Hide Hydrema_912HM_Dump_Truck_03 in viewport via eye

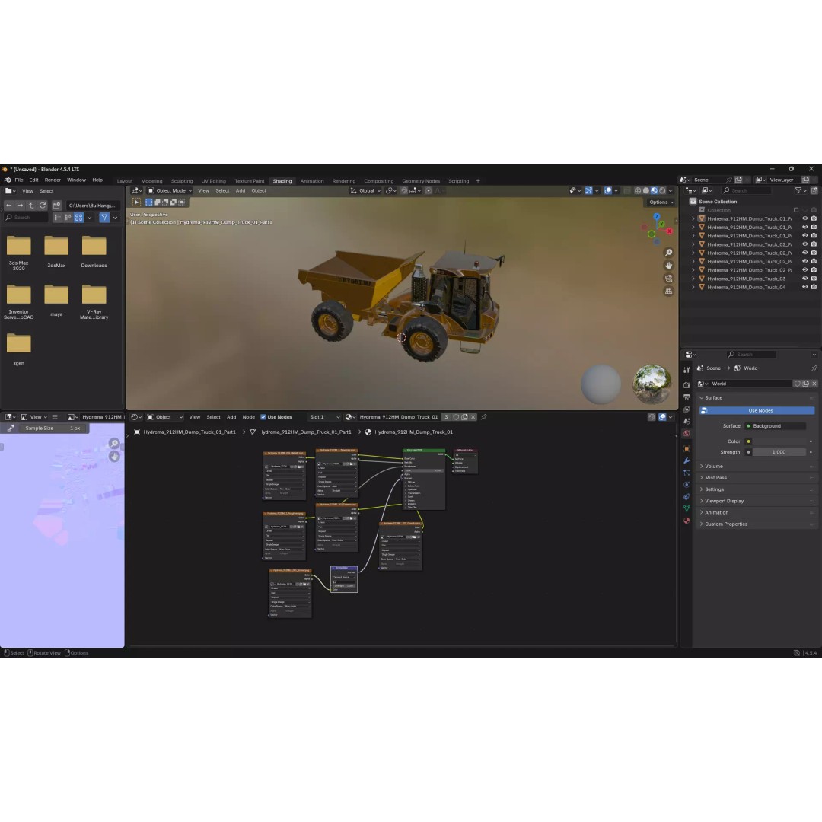(x=804, y=279)
